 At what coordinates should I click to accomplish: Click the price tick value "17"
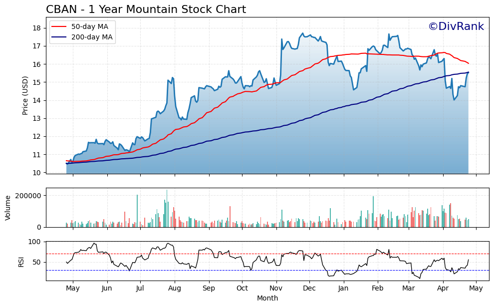pos(37,46)
